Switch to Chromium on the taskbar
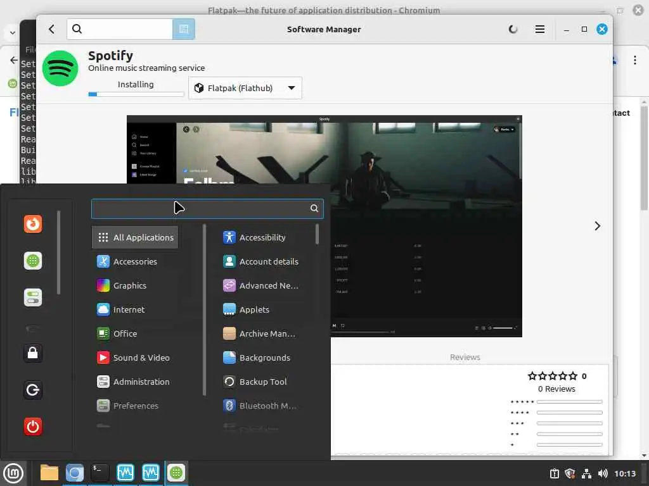Image resolution: width=649 pixels, height=486 pixels. coord(75,473)
